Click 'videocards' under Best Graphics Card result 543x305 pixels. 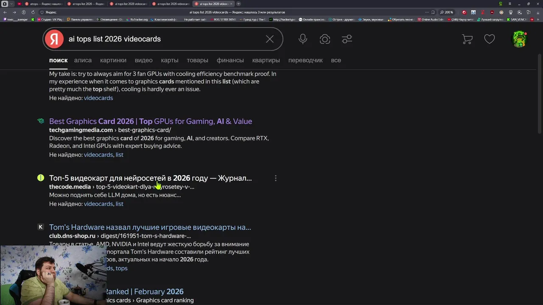point(98,155)
